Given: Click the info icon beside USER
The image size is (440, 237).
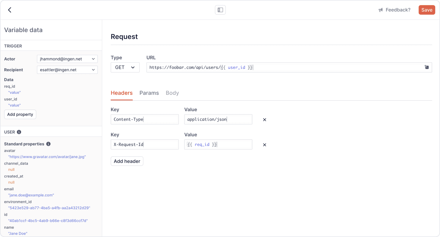Looking at the screenshot, I should (x=19, y=132).
